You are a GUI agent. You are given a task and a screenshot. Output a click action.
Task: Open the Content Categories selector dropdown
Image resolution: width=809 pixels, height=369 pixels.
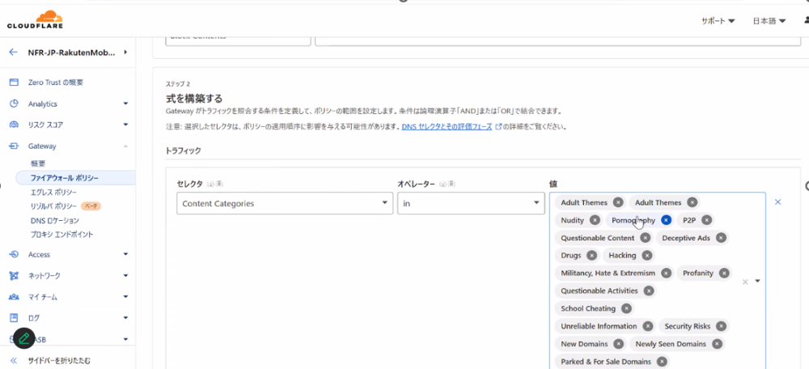click(x=283, y=204)
